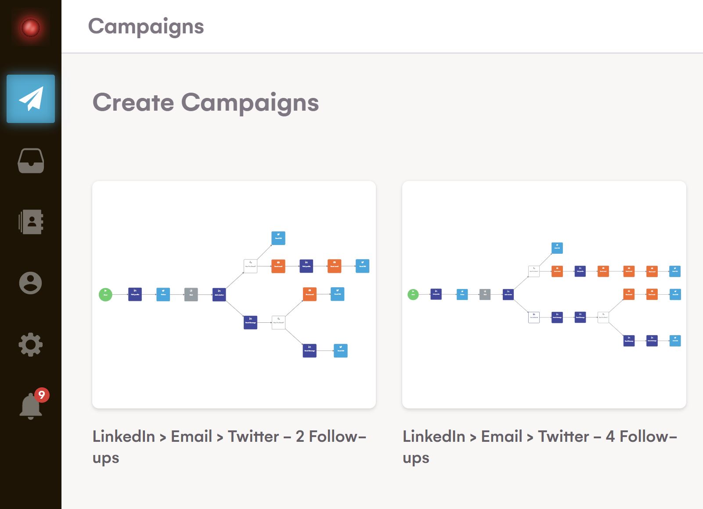This screenshot has height=509, width=703.
Task: Click topmost Twitter node in 2 Follow-ups diagram
Action: click(278, 238)
